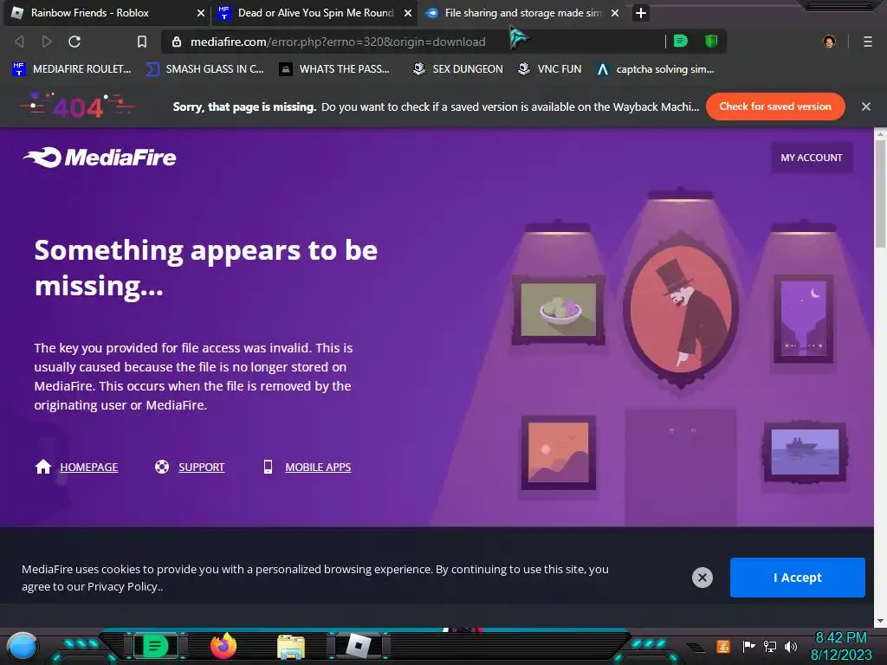Click the address bar URL field

[413, 42]
